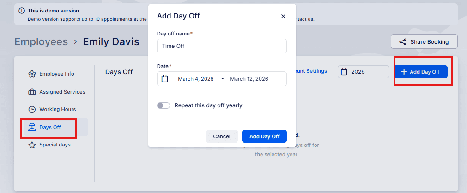
Task: Confirm with the dialog's Add Day Off button
Action: pos(265,136)
